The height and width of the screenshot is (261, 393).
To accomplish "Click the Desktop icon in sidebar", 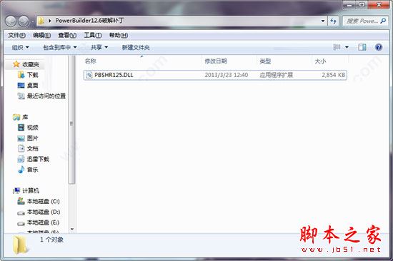I will 21,86.
